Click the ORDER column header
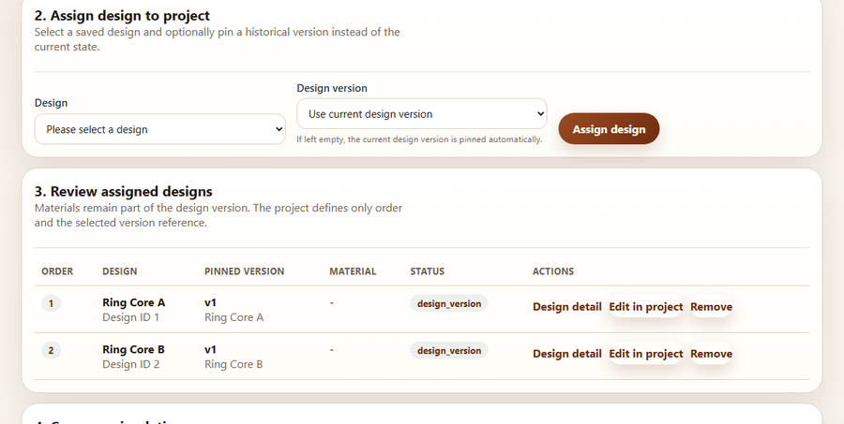This screenshot has height=424, width=844. 57,271
